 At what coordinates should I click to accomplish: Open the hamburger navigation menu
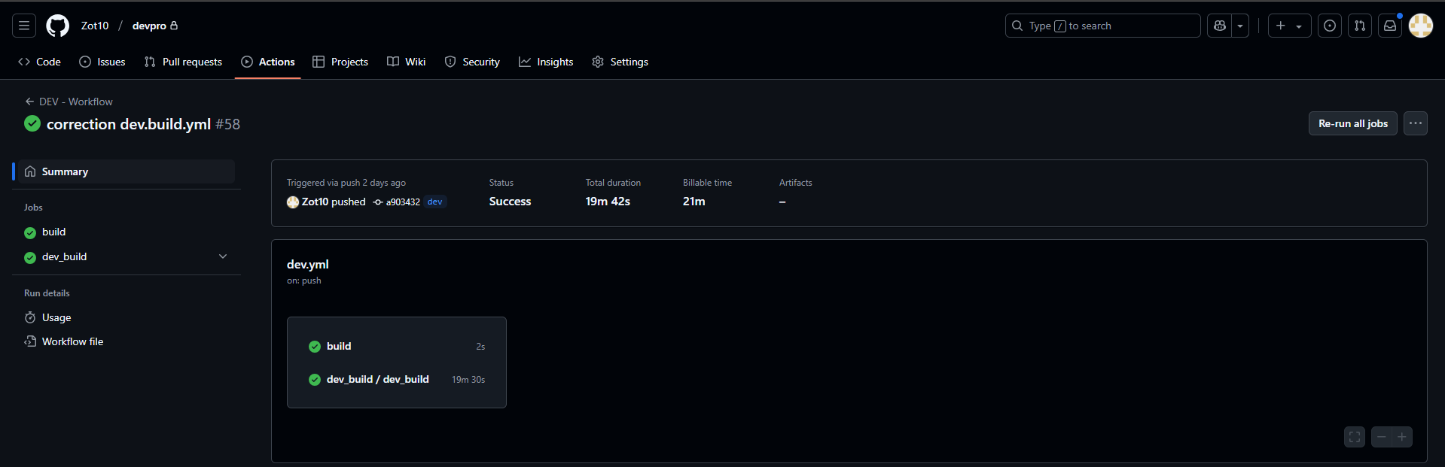point(24,26)
